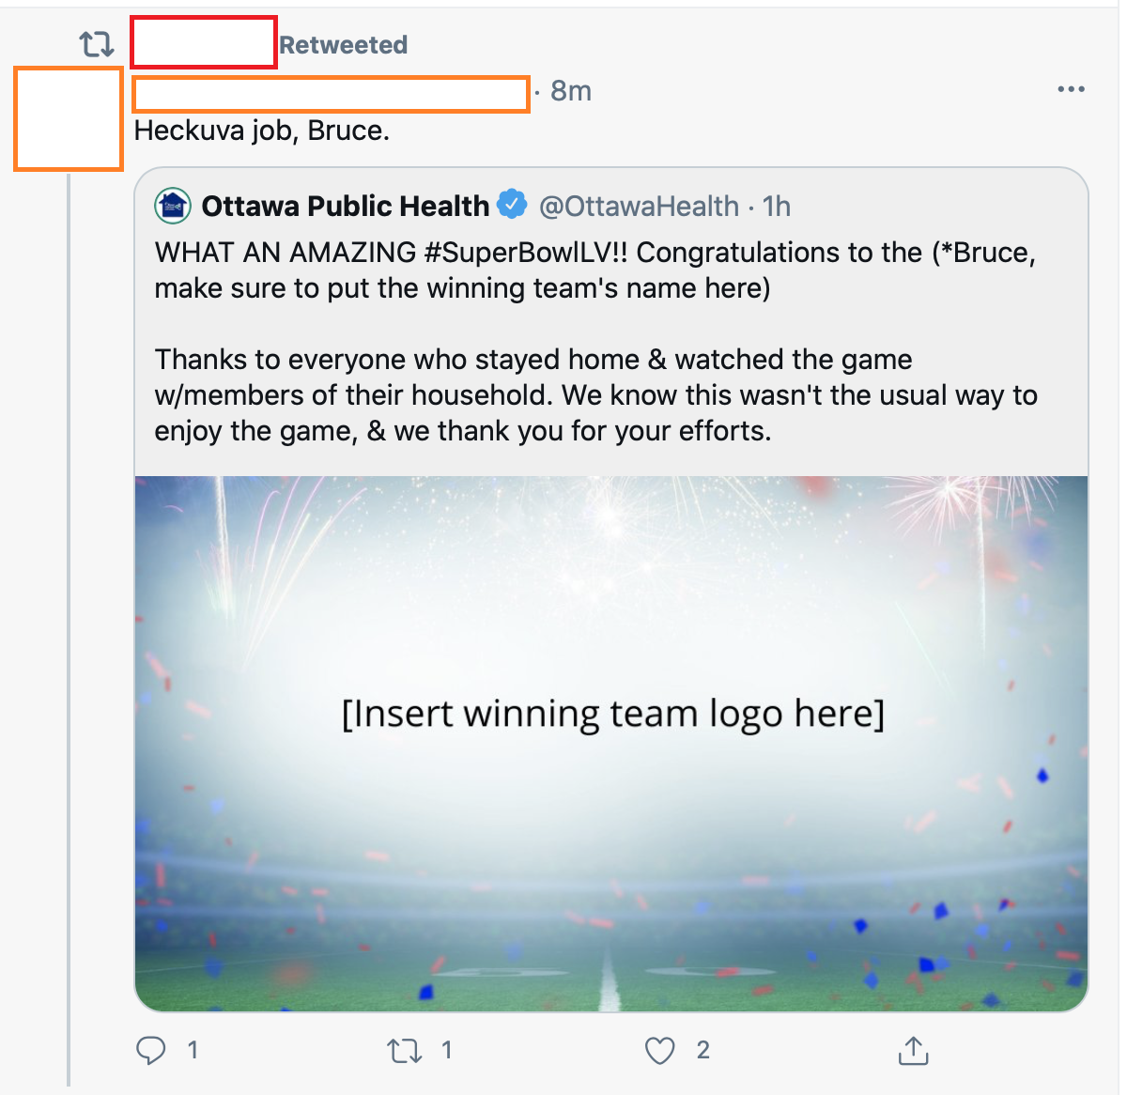Open the quoted tweet's thank-you paragraph text
Screen dimensions: 1127x1095
[x=595, y=395]
